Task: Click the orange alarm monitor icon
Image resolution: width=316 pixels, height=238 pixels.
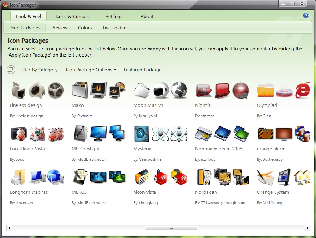Action: click(284, 134)
